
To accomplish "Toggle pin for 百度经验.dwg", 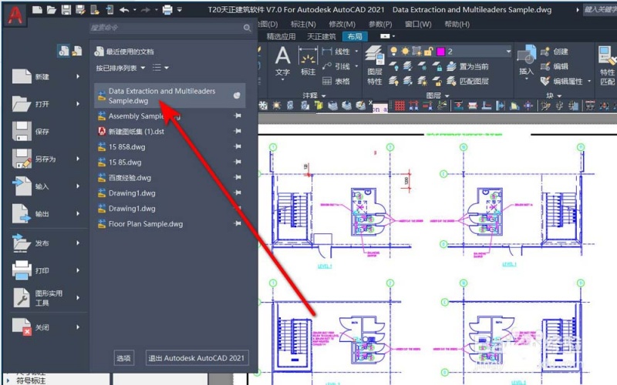I will (x=238, y=177).
